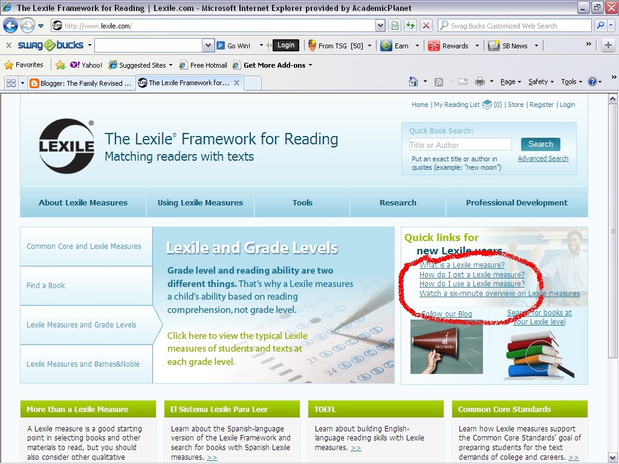Screen dimensions: 619x464
Task: Click the email icon in the command bar
Action: (x=462, y=82)
